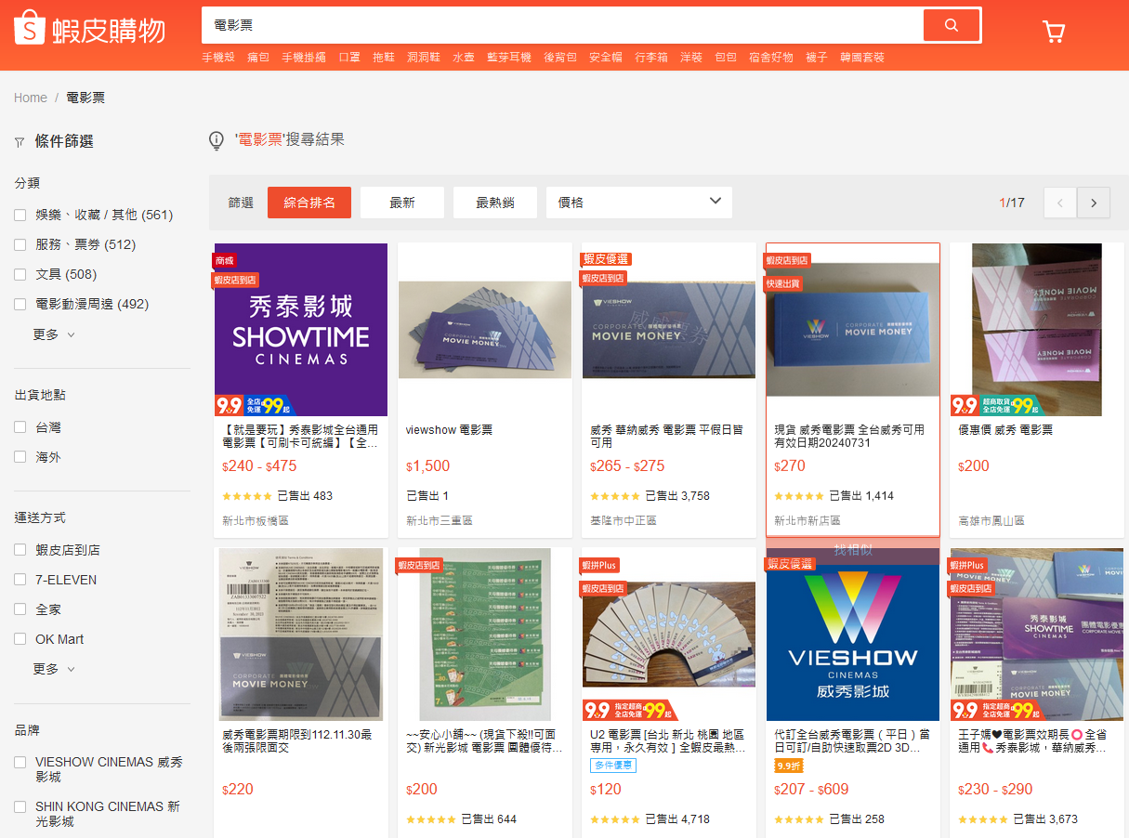Image resolution: width=1129 pixels, height=838 pixels.
Task: Expand 更多 under the 運送方式 section
Action: click(54, 669)
